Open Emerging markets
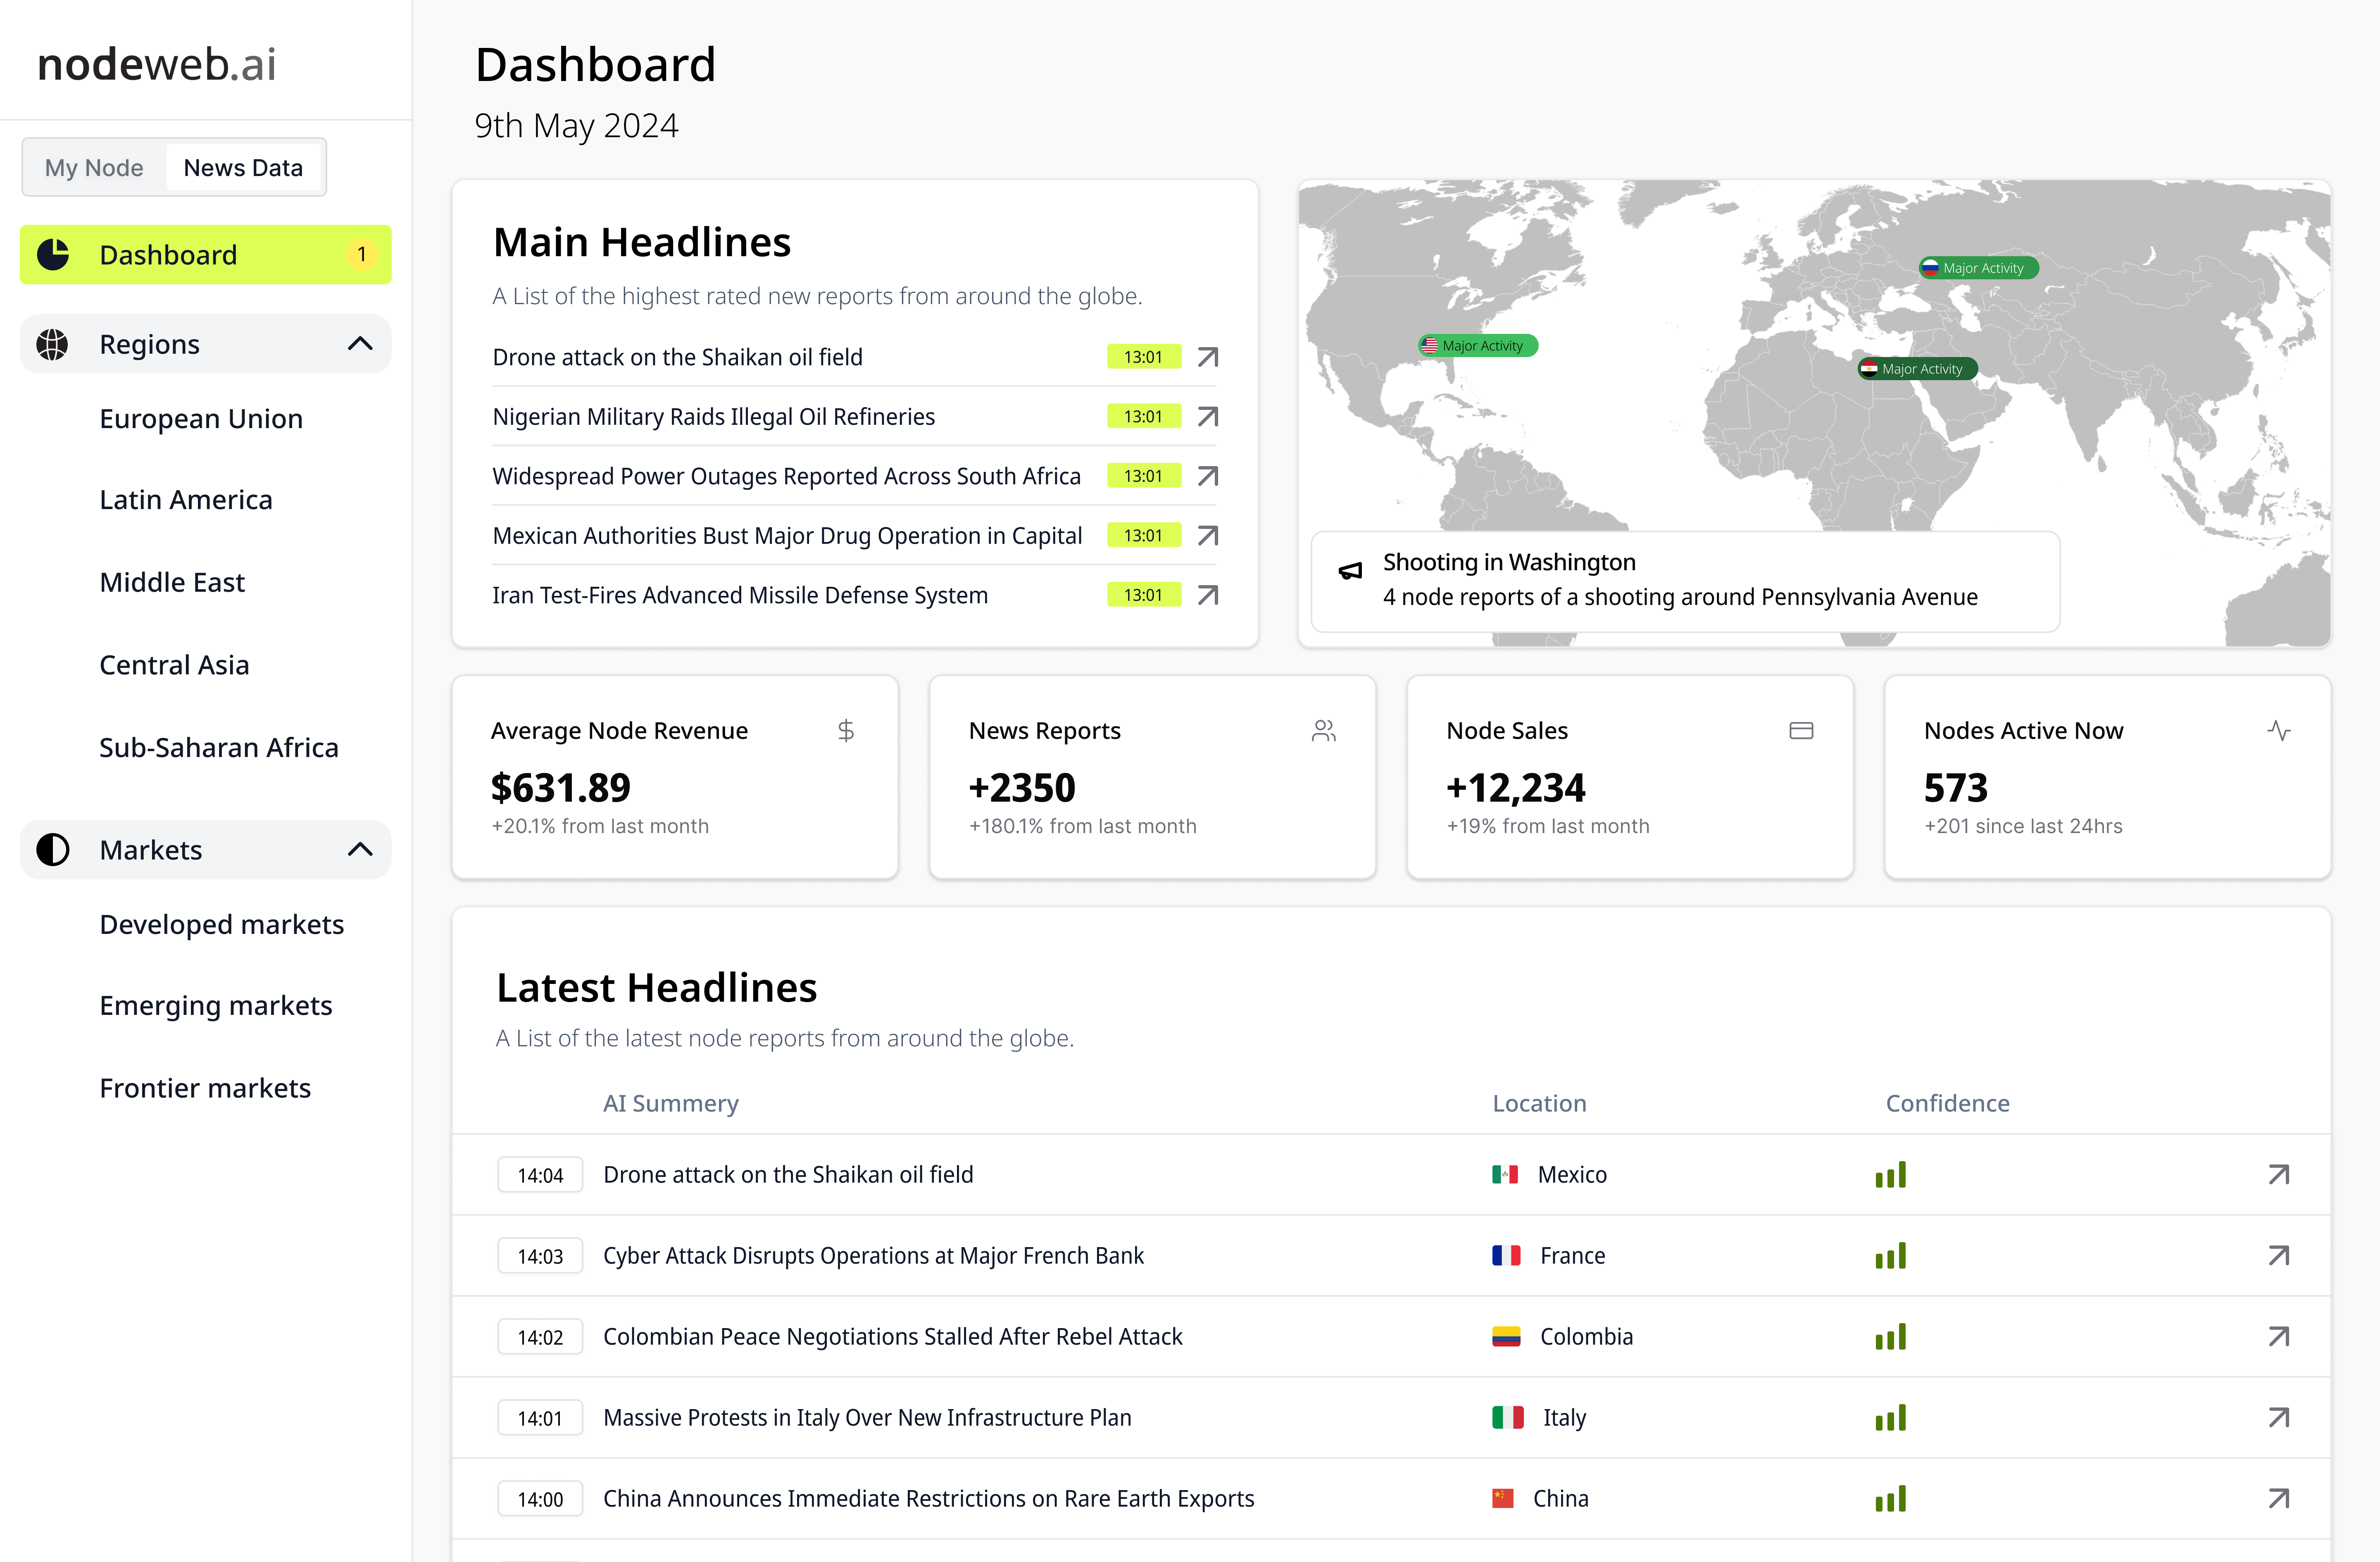The image size is (2380, 1562). [216, 1006]
